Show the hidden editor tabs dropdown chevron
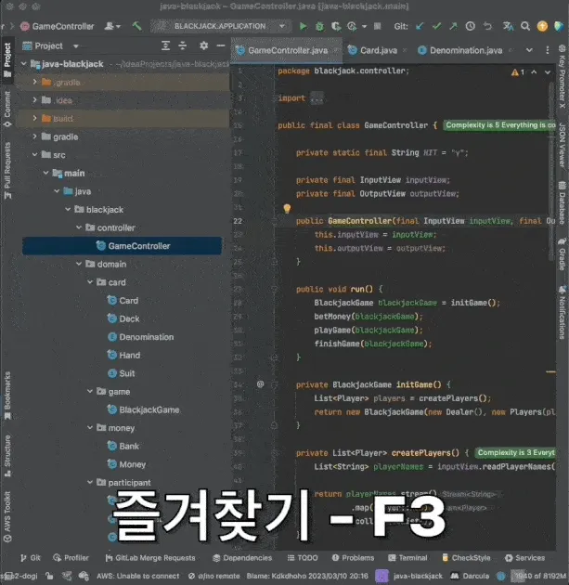Image resolution: width=569 pixels, height=585 pixels. pyautogui.click(x=529, y=50)
